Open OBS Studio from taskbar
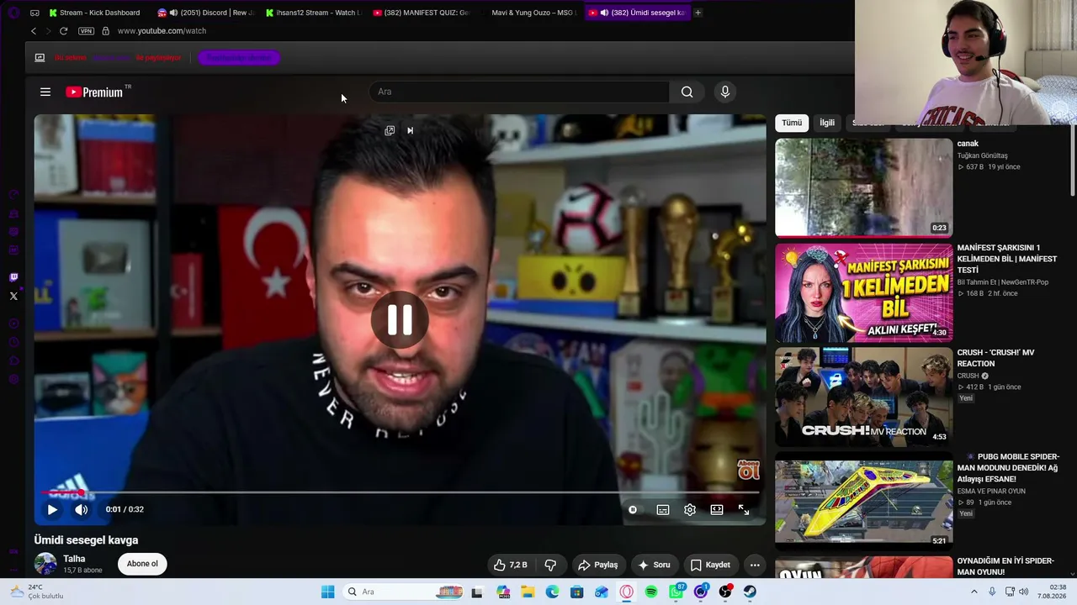The height and width of the screenshot is (605, 1077). coord(725,592)
